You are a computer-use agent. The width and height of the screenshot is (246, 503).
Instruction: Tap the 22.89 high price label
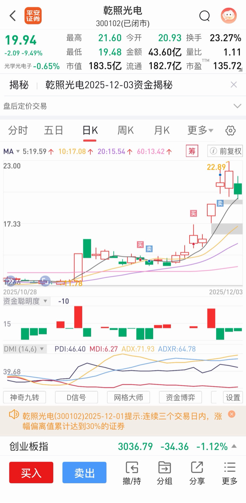coord(216,167)
